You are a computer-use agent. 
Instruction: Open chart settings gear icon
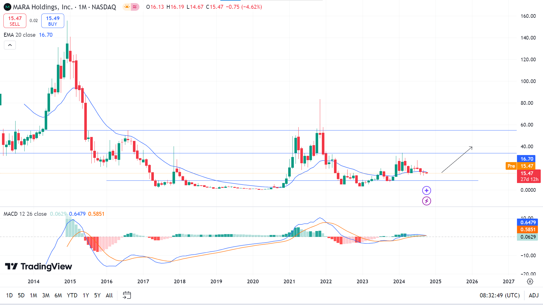[530, 282]
